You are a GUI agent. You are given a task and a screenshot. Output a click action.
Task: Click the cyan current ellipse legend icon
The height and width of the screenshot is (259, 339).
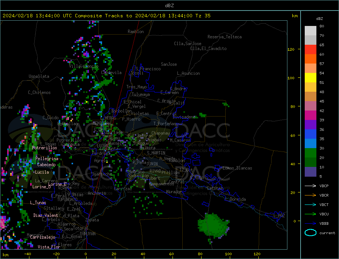[x=310, y=233]
